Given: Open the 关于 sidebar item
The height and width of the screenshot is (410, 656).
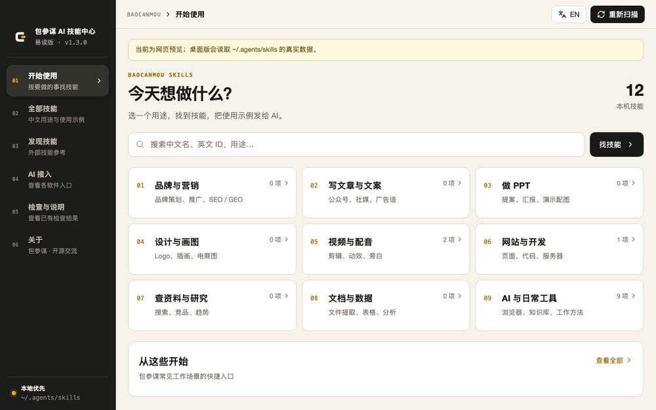Looking at the screenshot, I should (x=58, y=245).
